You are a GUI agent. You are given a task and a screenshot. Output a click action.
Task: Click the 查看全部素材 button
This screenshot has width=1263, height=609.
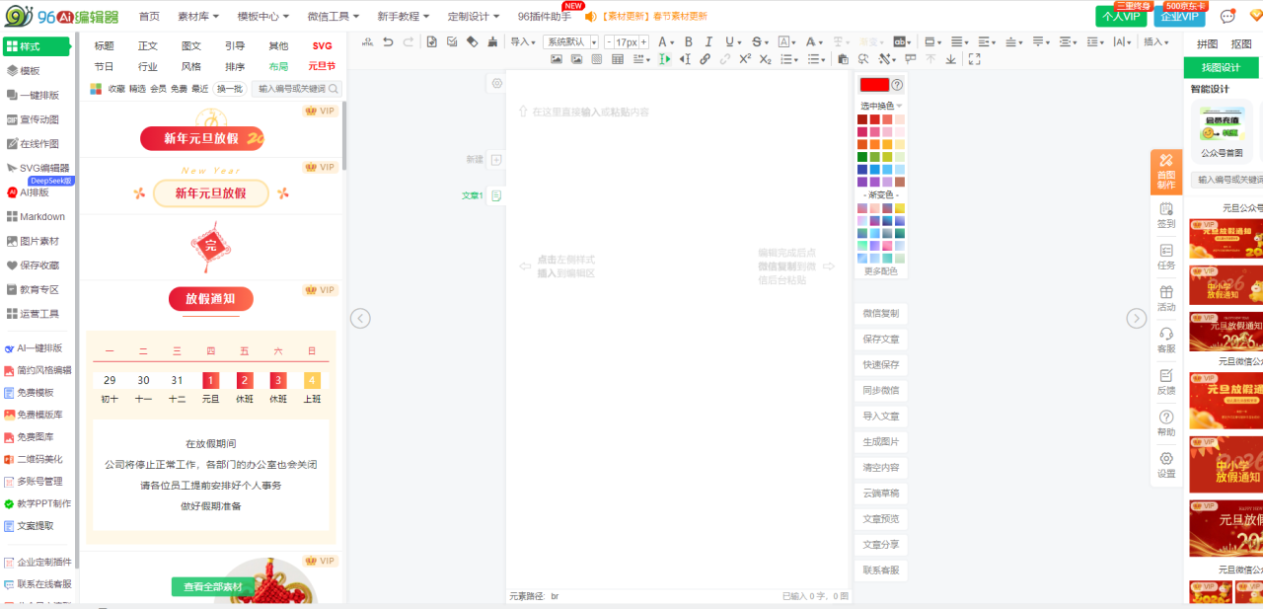[212, 587]
